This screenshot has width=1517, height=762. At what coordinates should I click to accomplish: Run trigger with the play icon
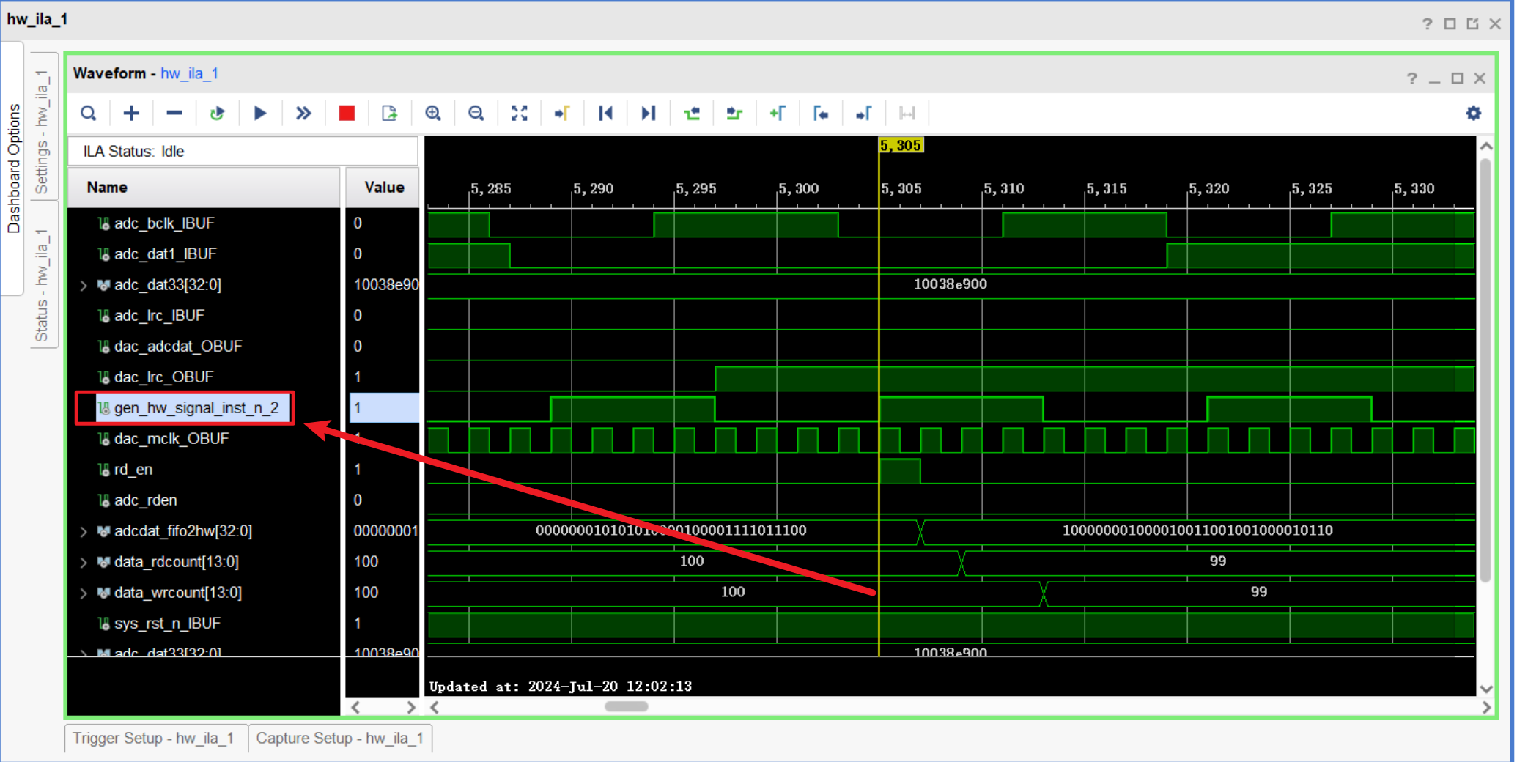pyautogui.click(x=259, y=114)
